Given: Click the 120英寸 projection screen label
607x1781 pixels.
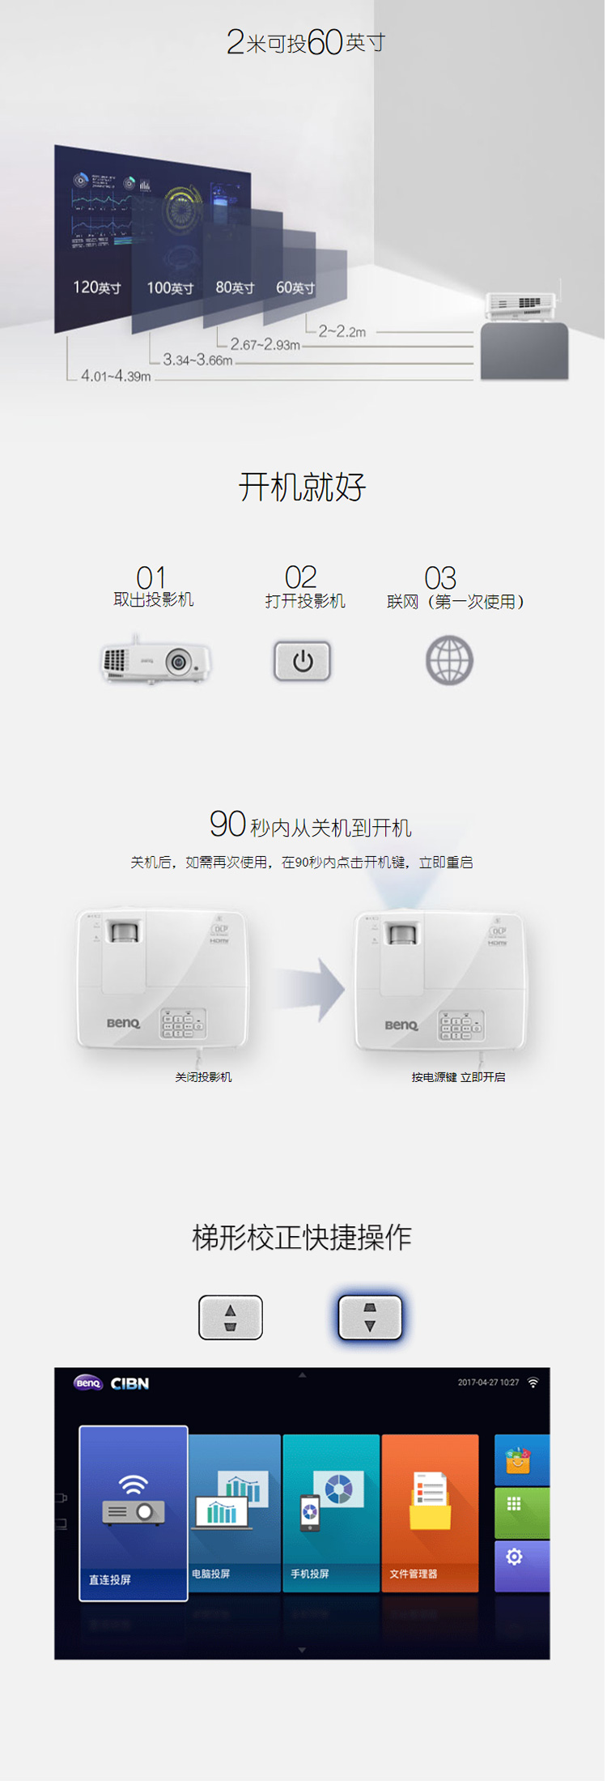Looking at the screenshot, I should tap(97, 288).
